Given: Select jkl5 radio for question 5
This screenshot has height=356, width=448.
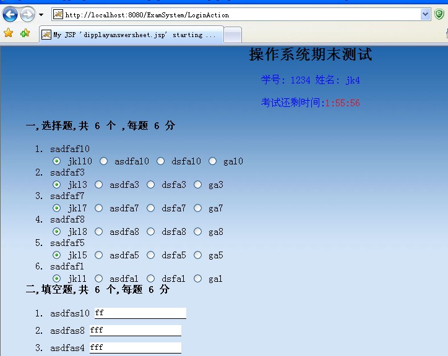Looking at the screenshot, I should pyautogui.click(x=56, y=255).
